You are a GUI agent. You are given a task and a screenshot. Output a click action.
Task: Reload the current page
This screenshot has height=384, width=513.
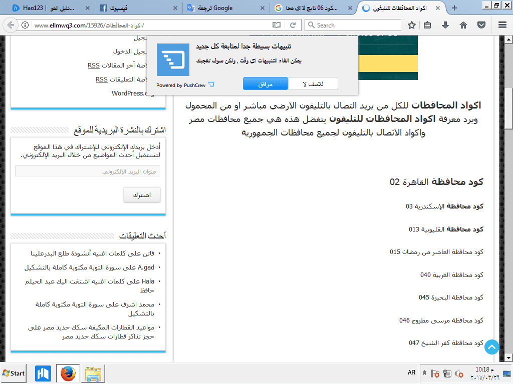point(293,25)
